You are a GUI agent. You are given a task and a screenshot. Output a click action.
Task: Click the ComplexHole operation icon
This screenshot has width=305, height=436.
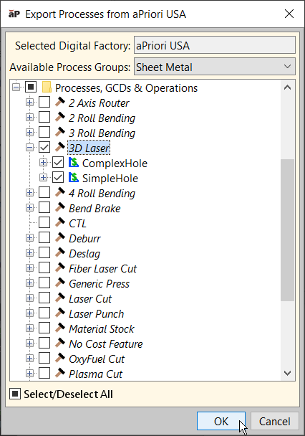point(74,163)
